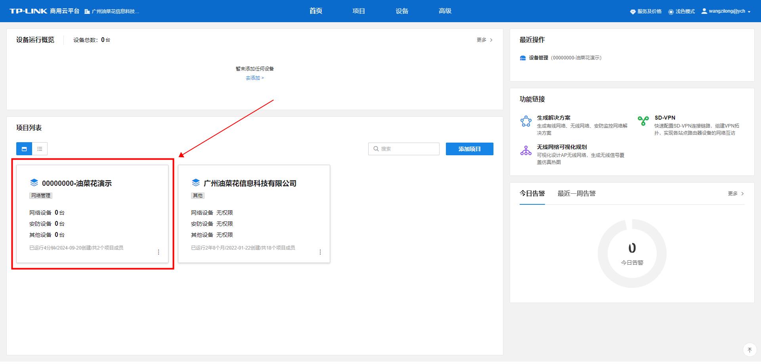Click 已运行4分钟/2024-09-20创建 info text
This screenshot has height=364, width=761.
coord(76,248)
